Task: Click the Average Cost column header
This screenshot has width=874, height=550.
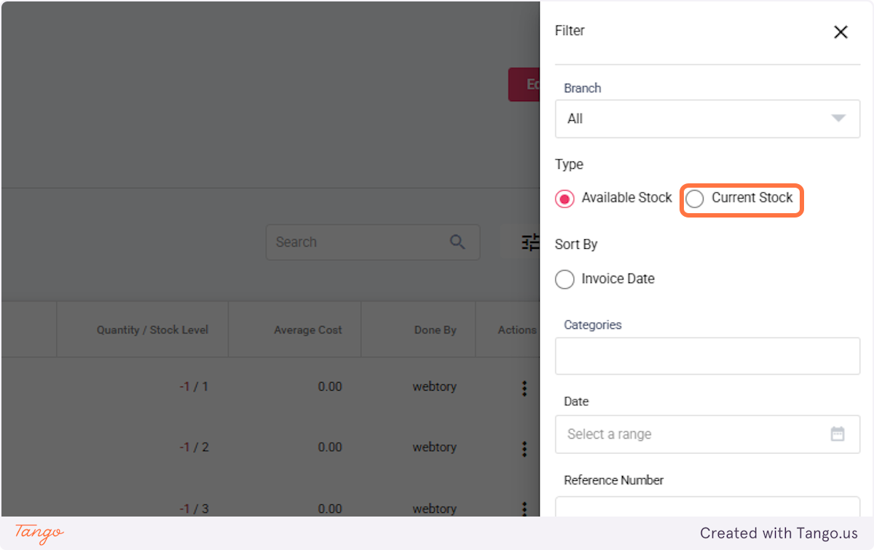Action: tap(307, 330)
